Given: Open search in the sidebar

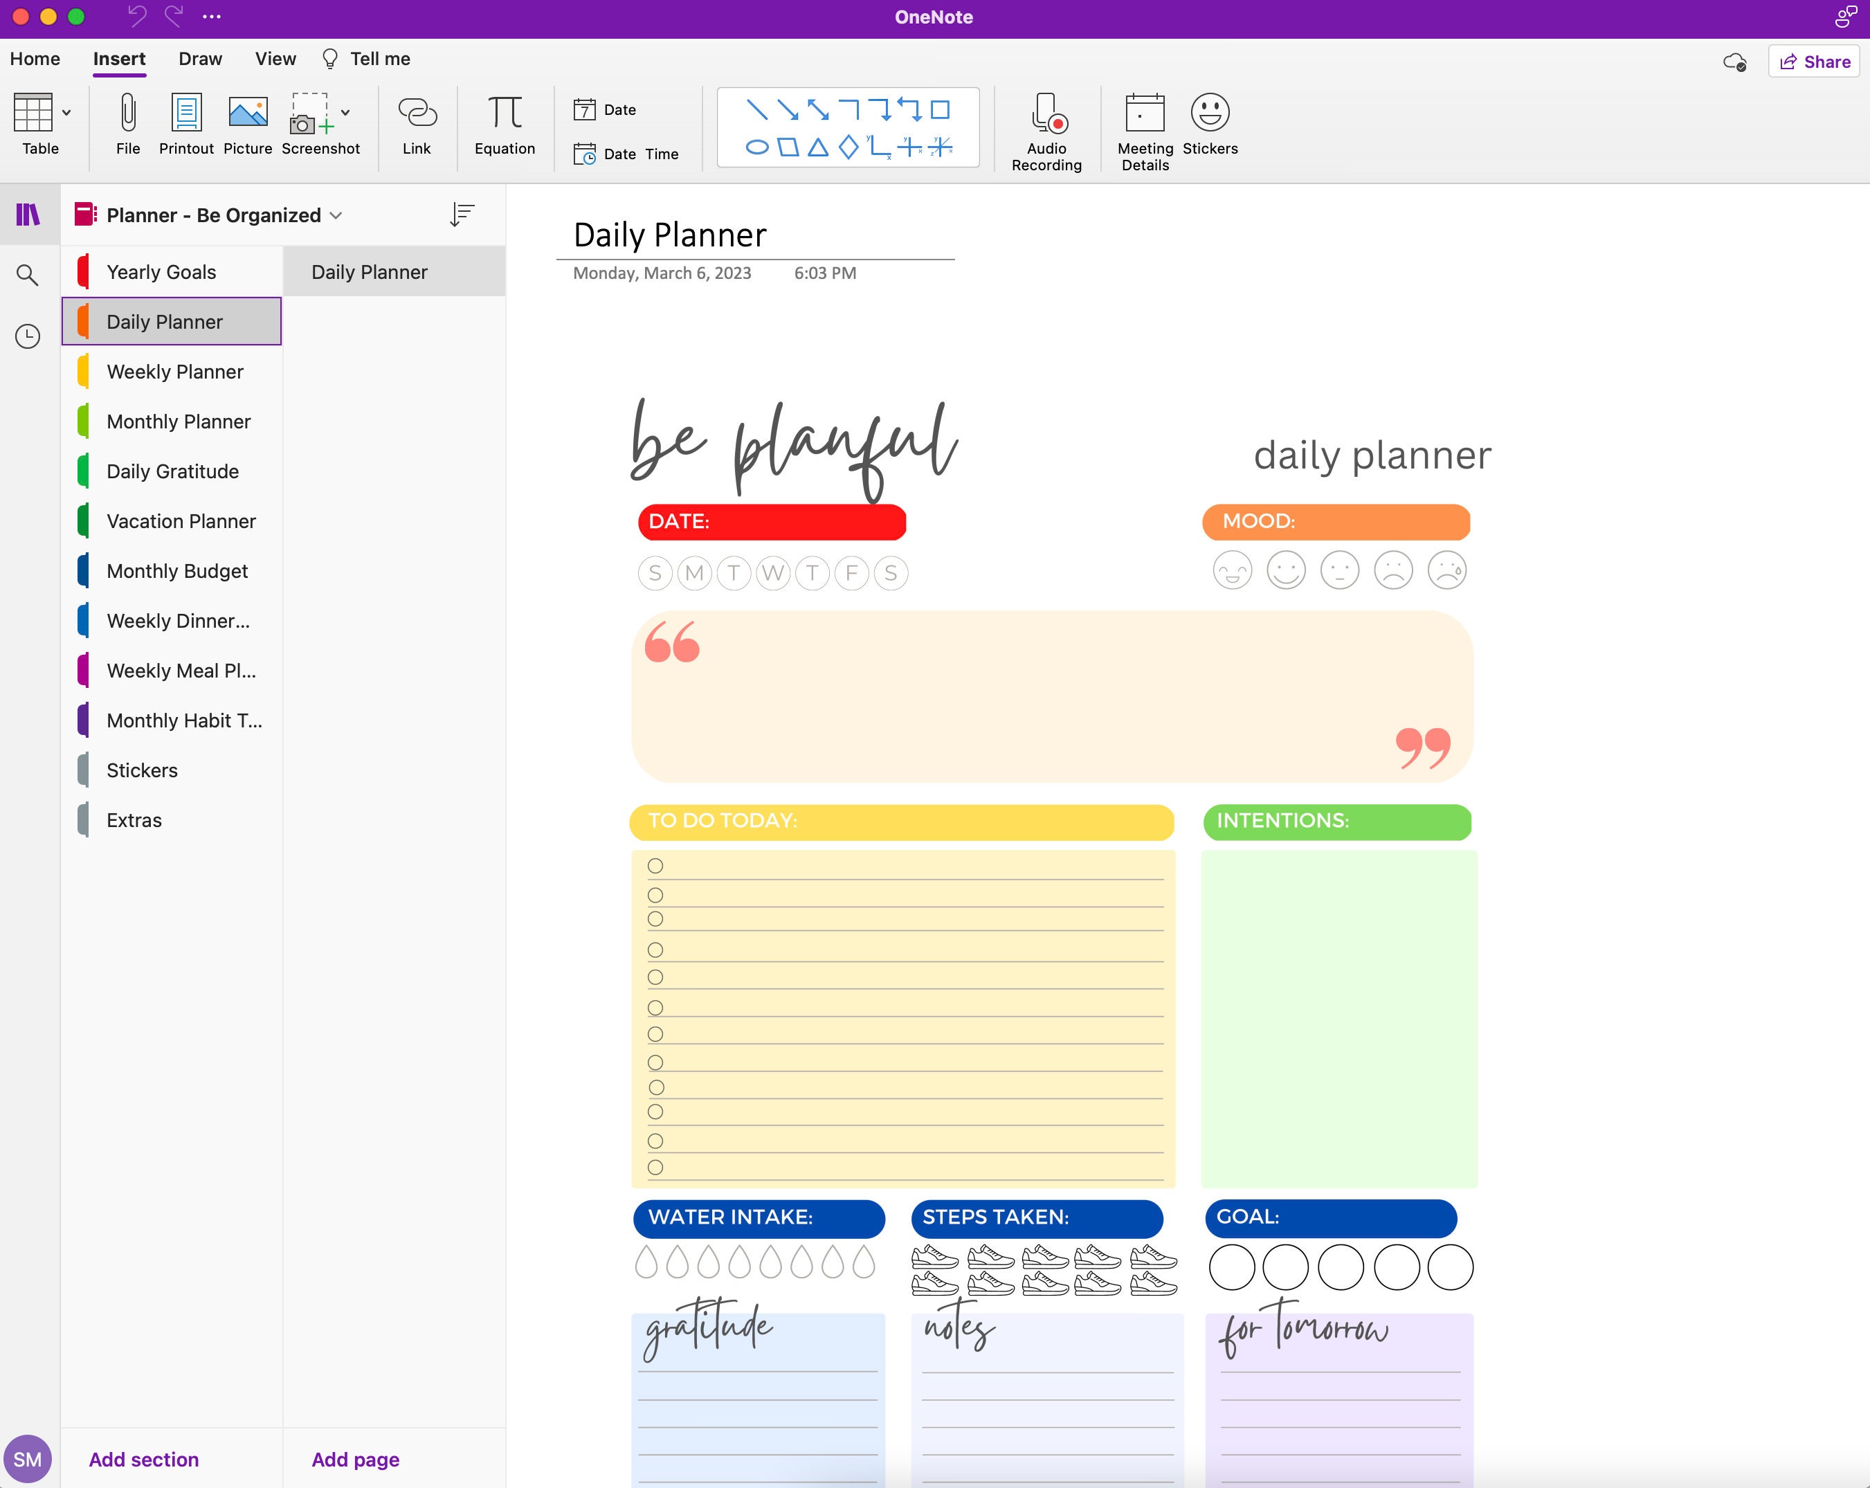Looking at the screenshot, I should click(x=28, y=275).
